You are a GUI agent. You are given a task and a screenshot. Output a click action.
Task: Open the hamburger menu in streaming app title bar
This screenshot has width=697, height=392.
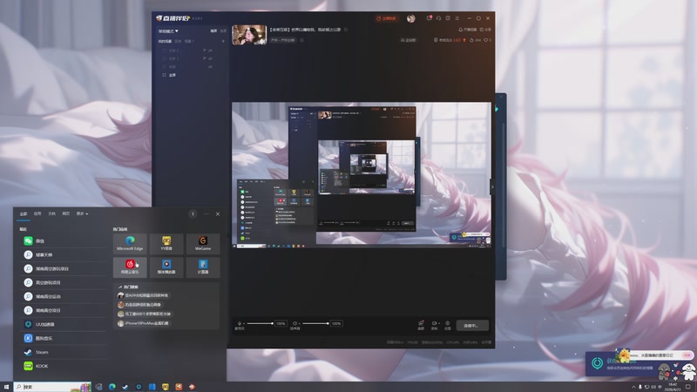point(457,18)
